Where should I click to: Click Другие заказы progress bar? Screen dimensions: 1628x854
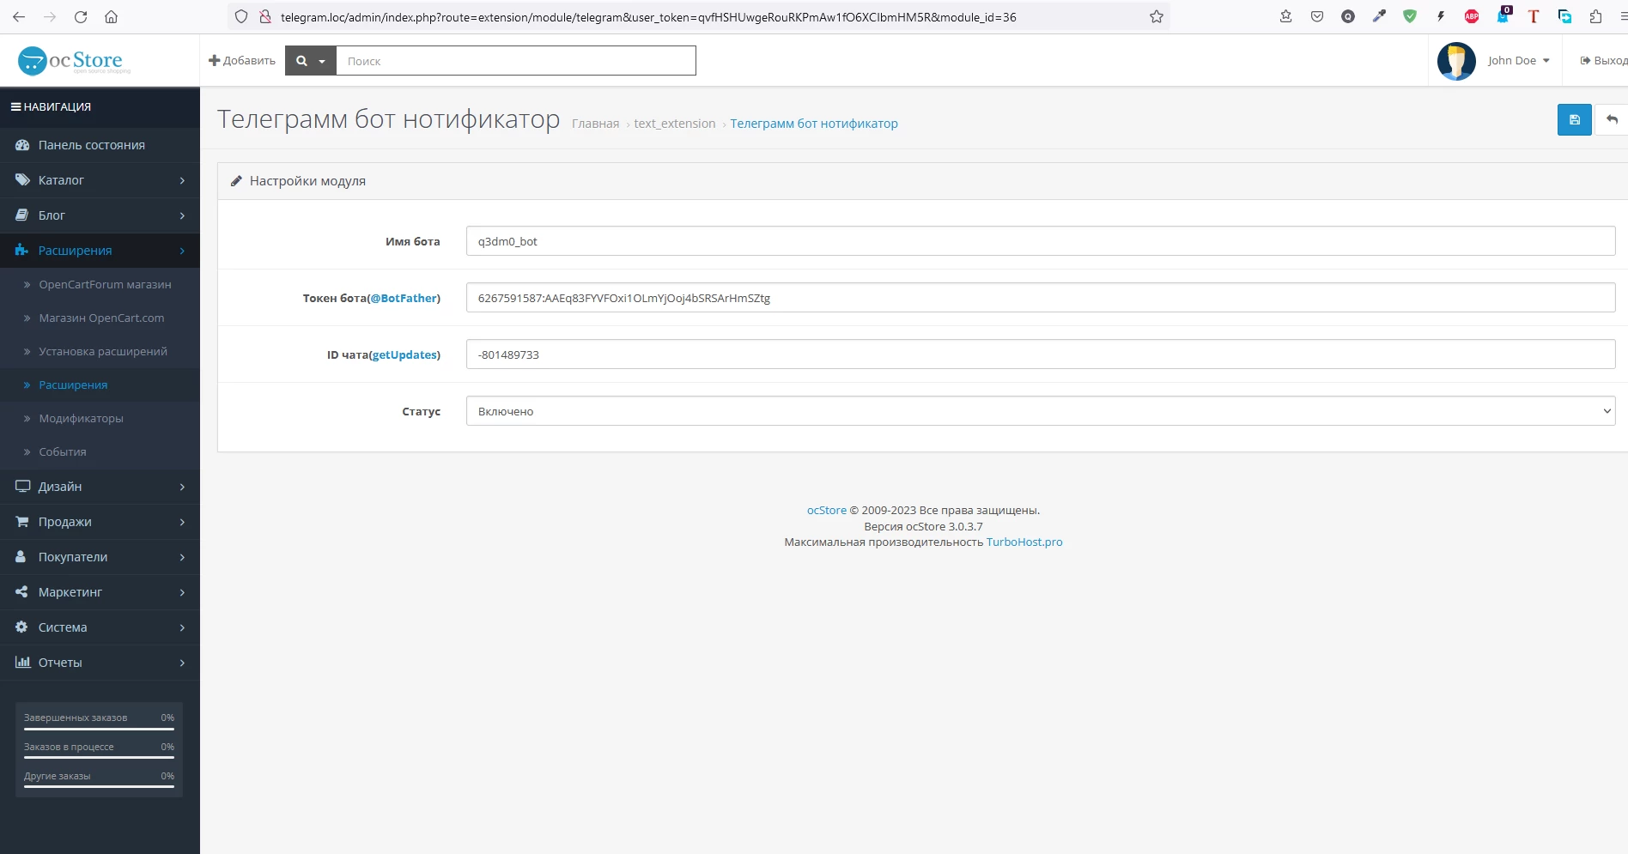(99, 787)
